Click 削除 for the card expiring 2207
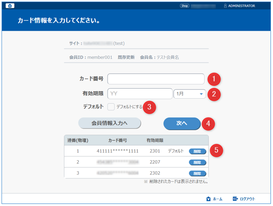Image resolution: width=273 pixels, height=206 pixels. click(x=198, y=162)
